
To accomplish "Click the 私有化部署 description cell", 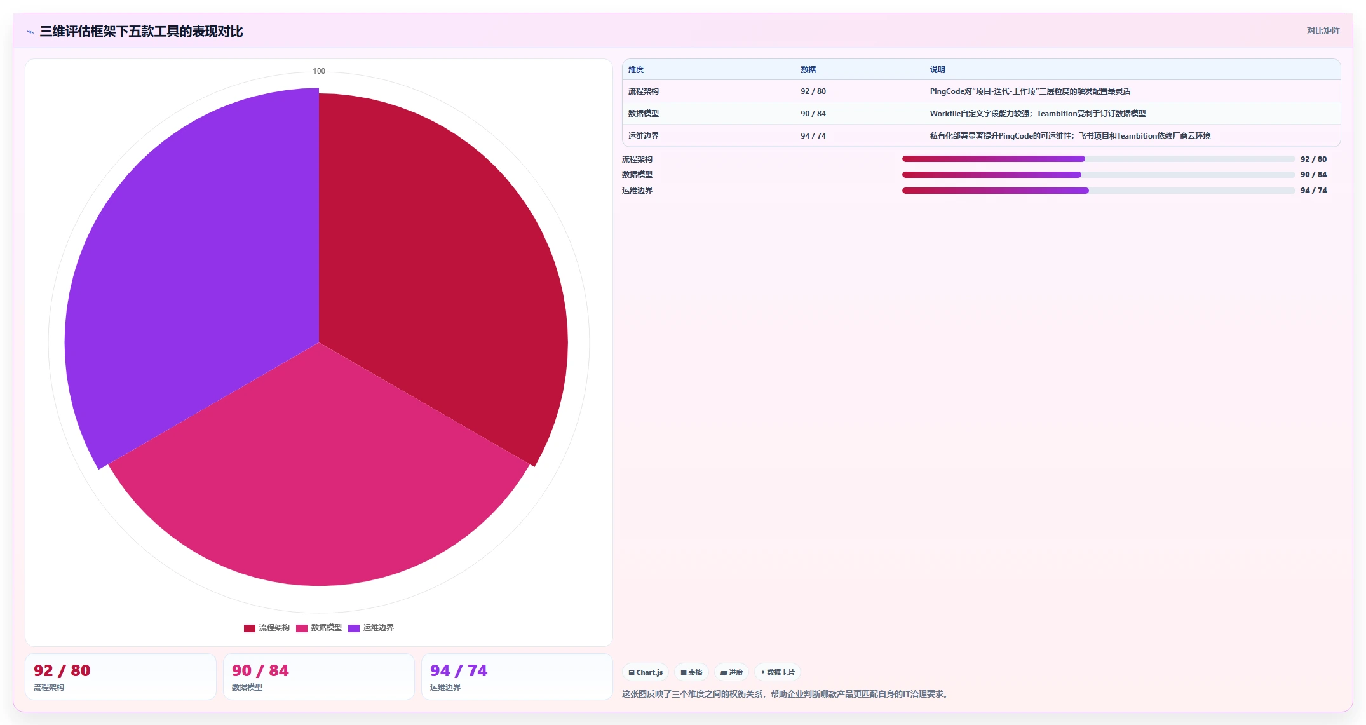I will 1071,136.
